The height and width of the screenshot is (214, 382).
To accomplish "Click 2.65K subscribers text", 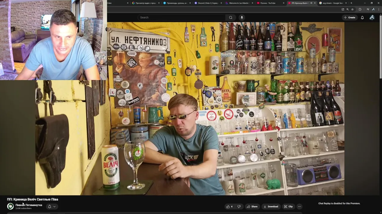I will [x=23, y=208].
